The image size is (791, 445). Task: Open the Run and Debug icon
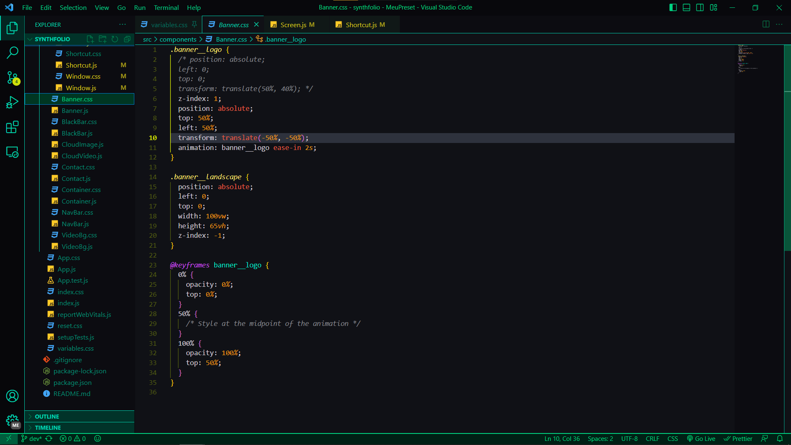coord(12,102)
